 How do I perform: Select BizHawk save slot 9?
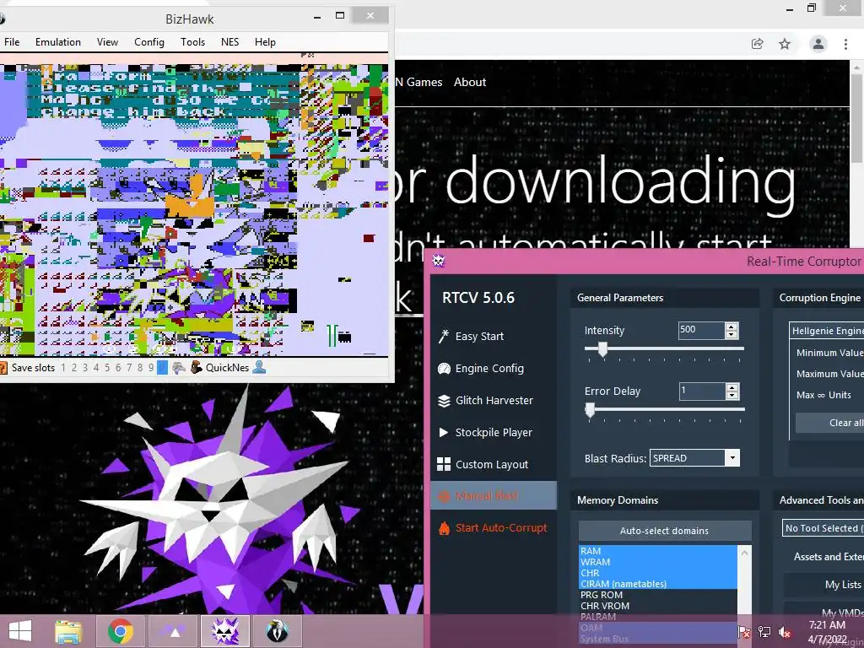[x=151, y=368]
